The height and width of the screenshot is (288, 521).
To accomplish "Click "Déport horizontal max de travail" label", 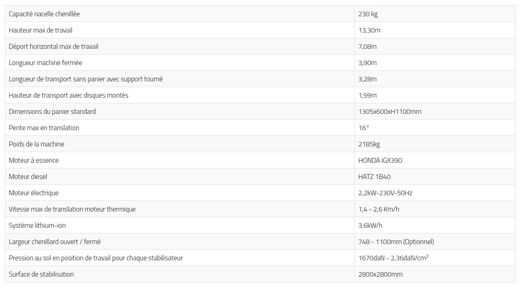I will click(53, 46).
